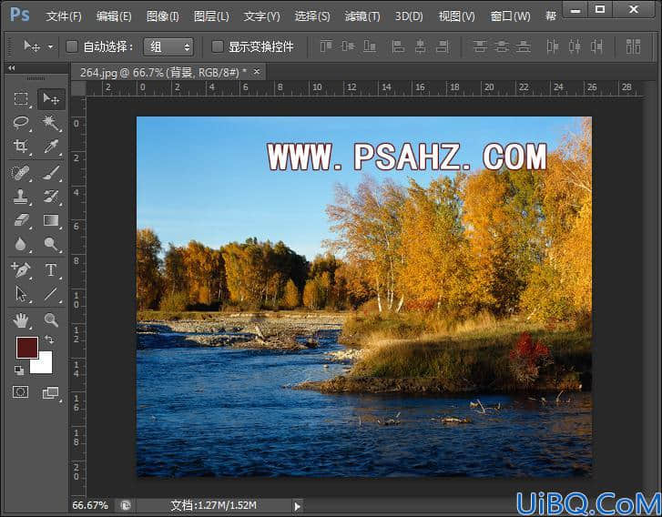Reset default foreground and background colors

click(19, 370)
